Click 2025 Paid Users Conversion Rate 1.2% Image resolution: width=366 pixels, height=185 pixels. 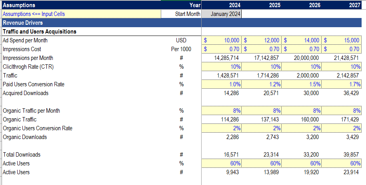coord(262,84)
